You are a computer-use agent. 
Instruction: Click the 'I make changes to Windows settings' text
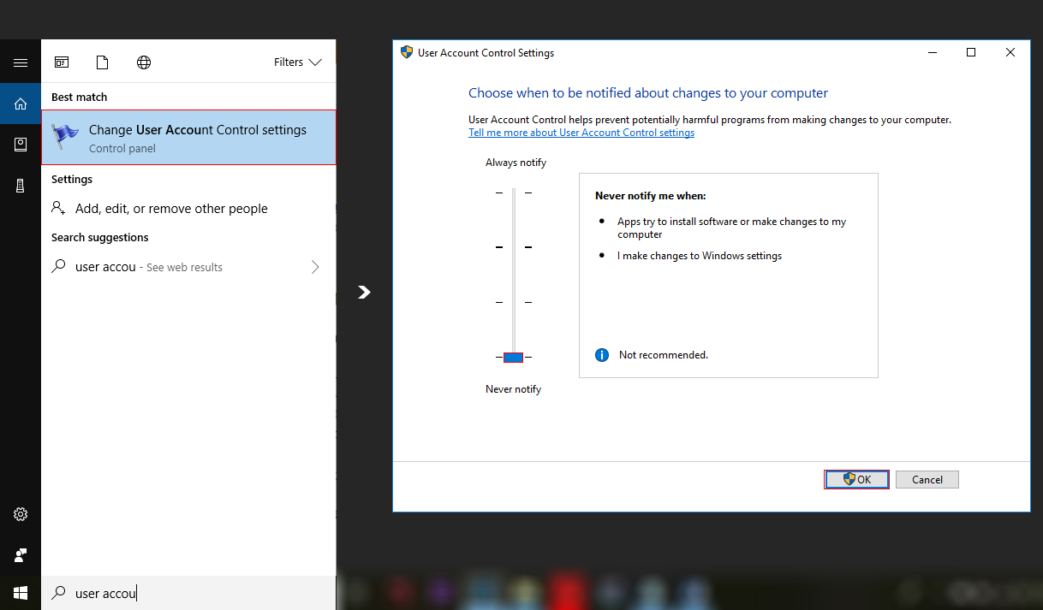pyautogui.click(x=700, y=256)
